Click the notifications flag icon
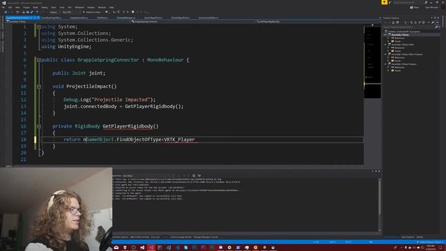Image resolution: width=446 pixels, height=251 pixels. (384, 3)
